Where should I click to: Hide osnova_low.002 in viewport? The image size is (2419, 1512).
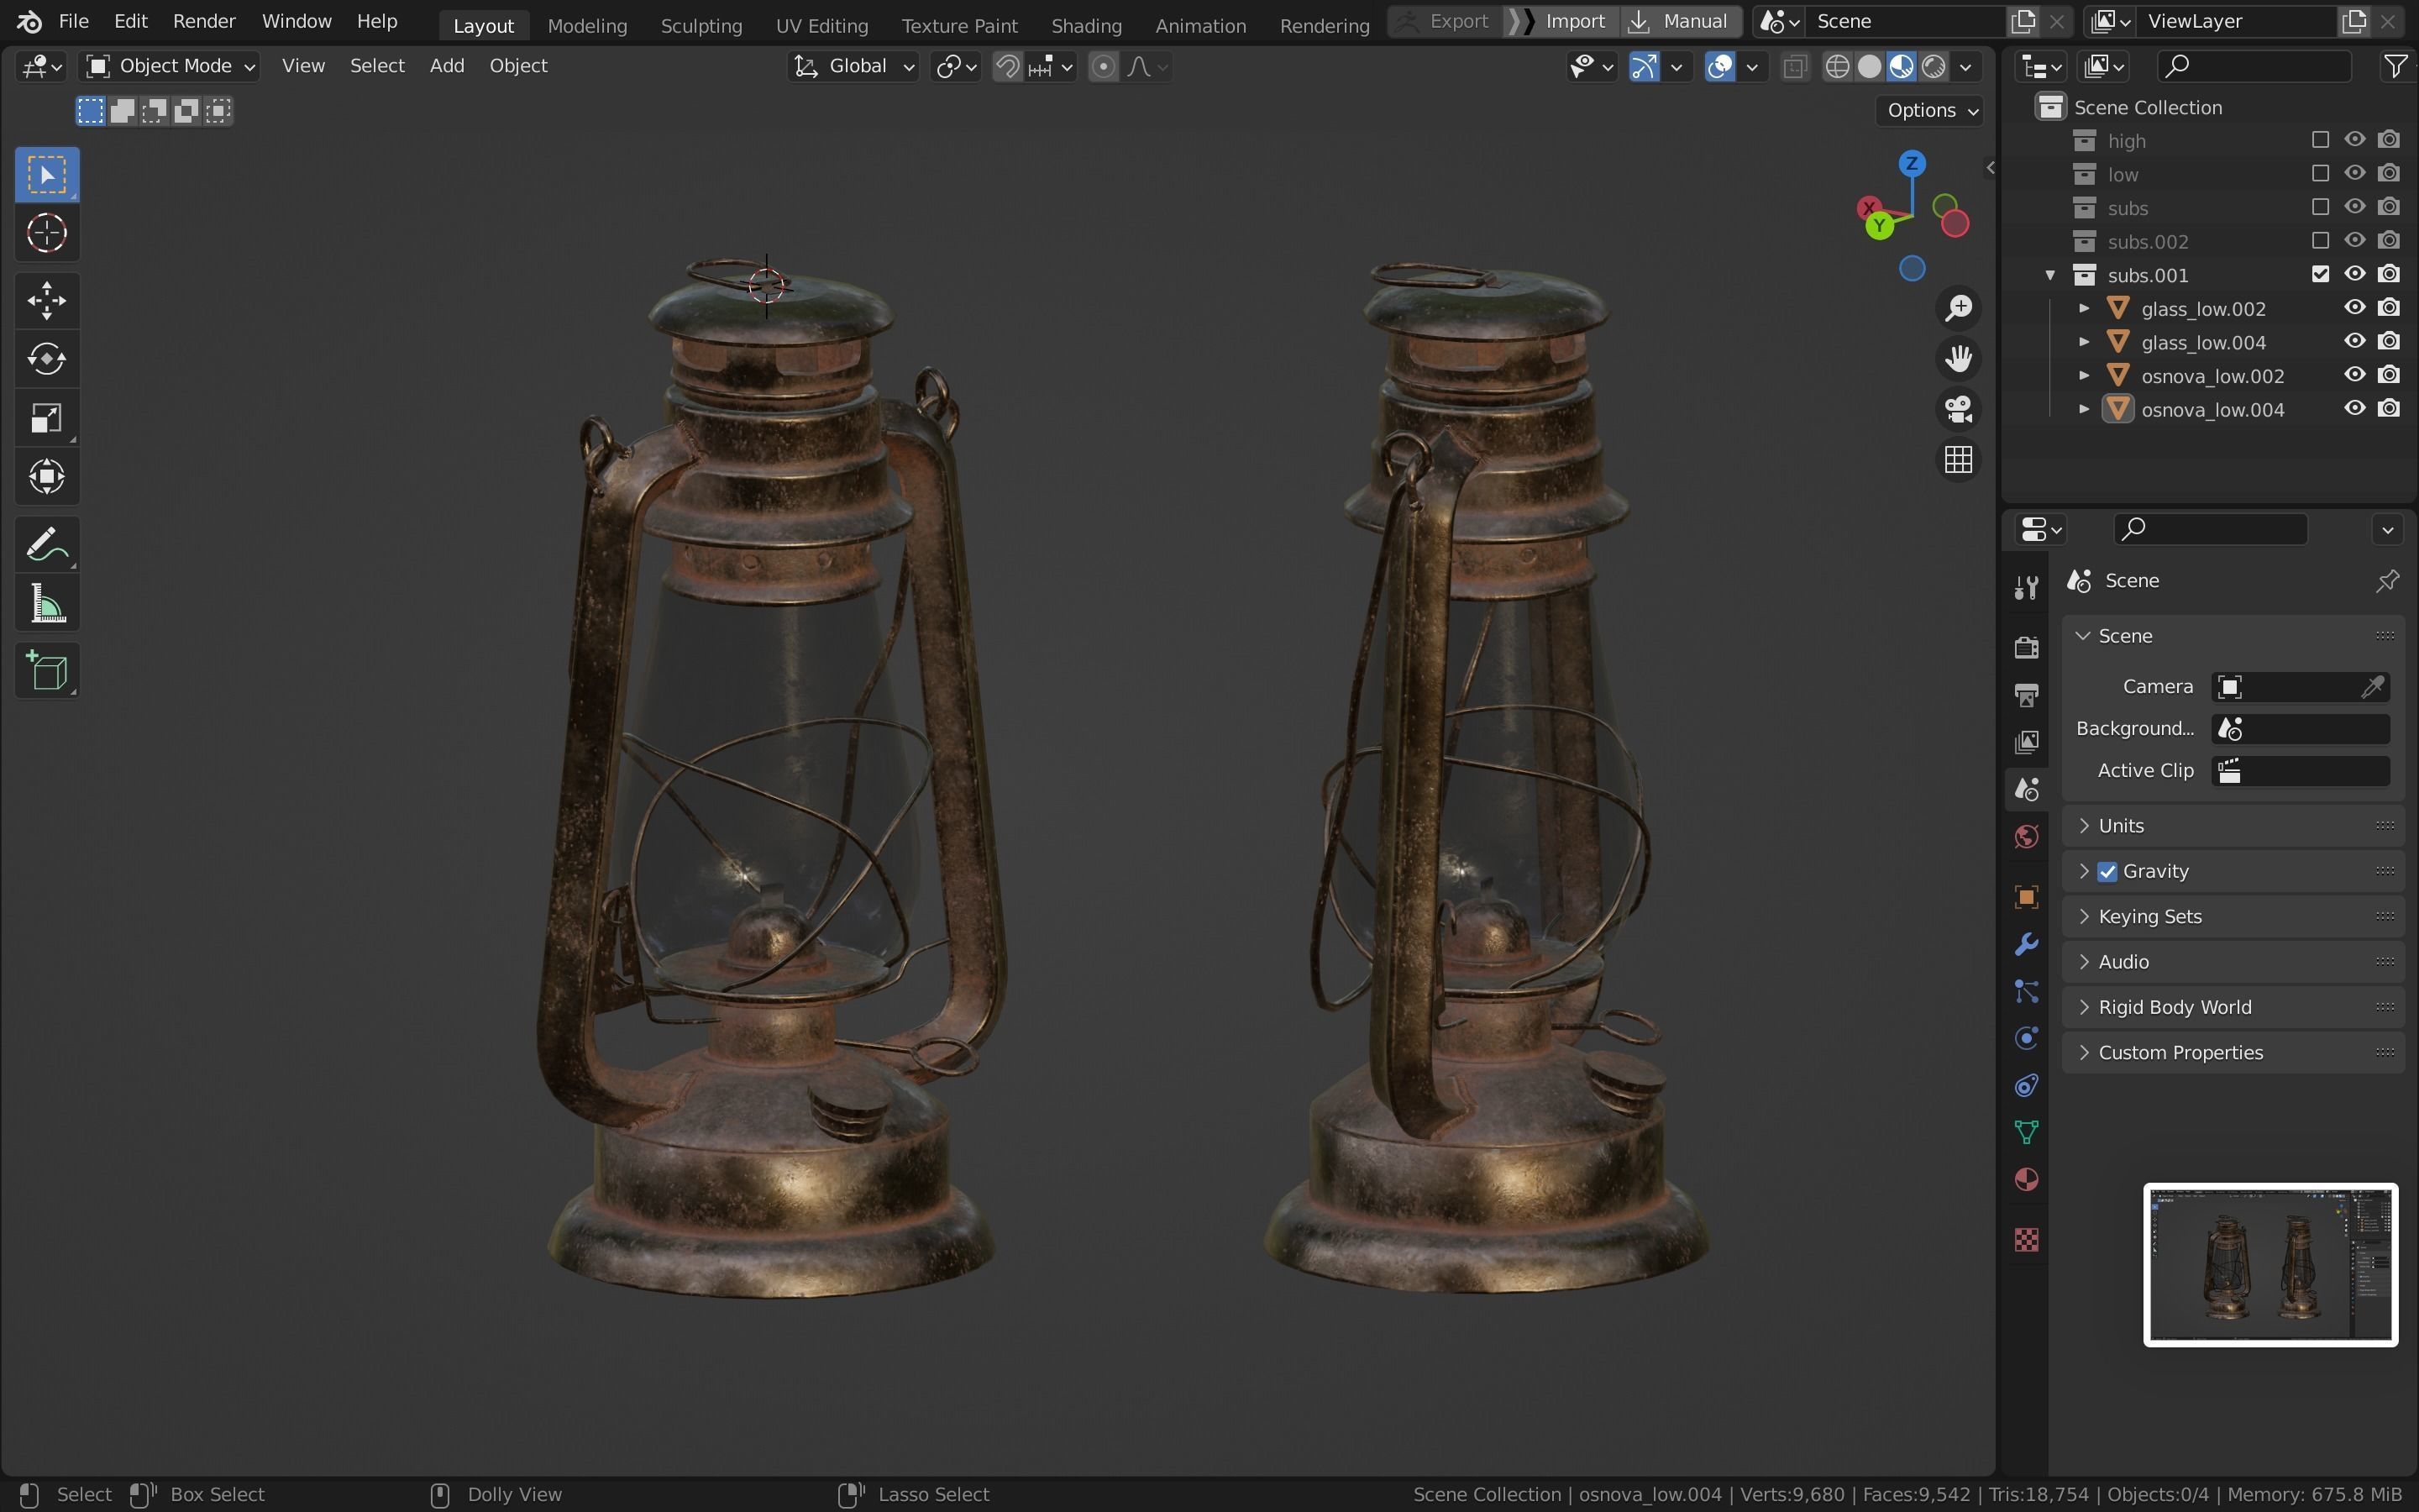pyautogui.click(x=2354, y=375)
